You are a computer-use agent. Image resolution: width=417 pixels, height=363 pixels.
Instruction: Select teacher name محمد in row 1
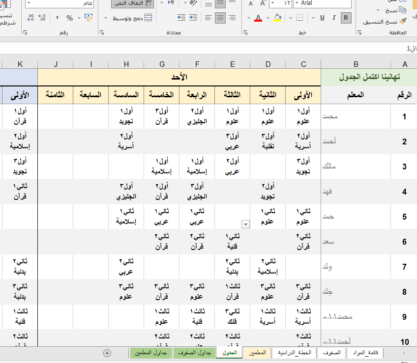(x=356, y=116)
